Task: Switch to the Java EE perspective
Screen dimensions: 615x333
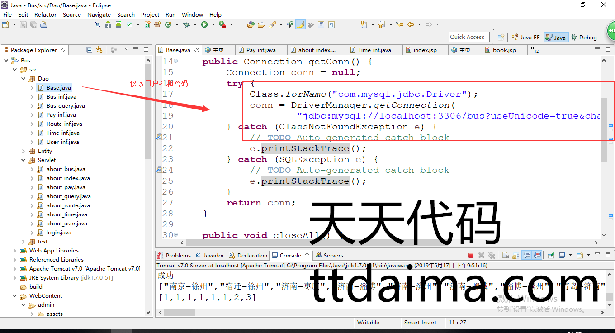Action: (525, 38)
